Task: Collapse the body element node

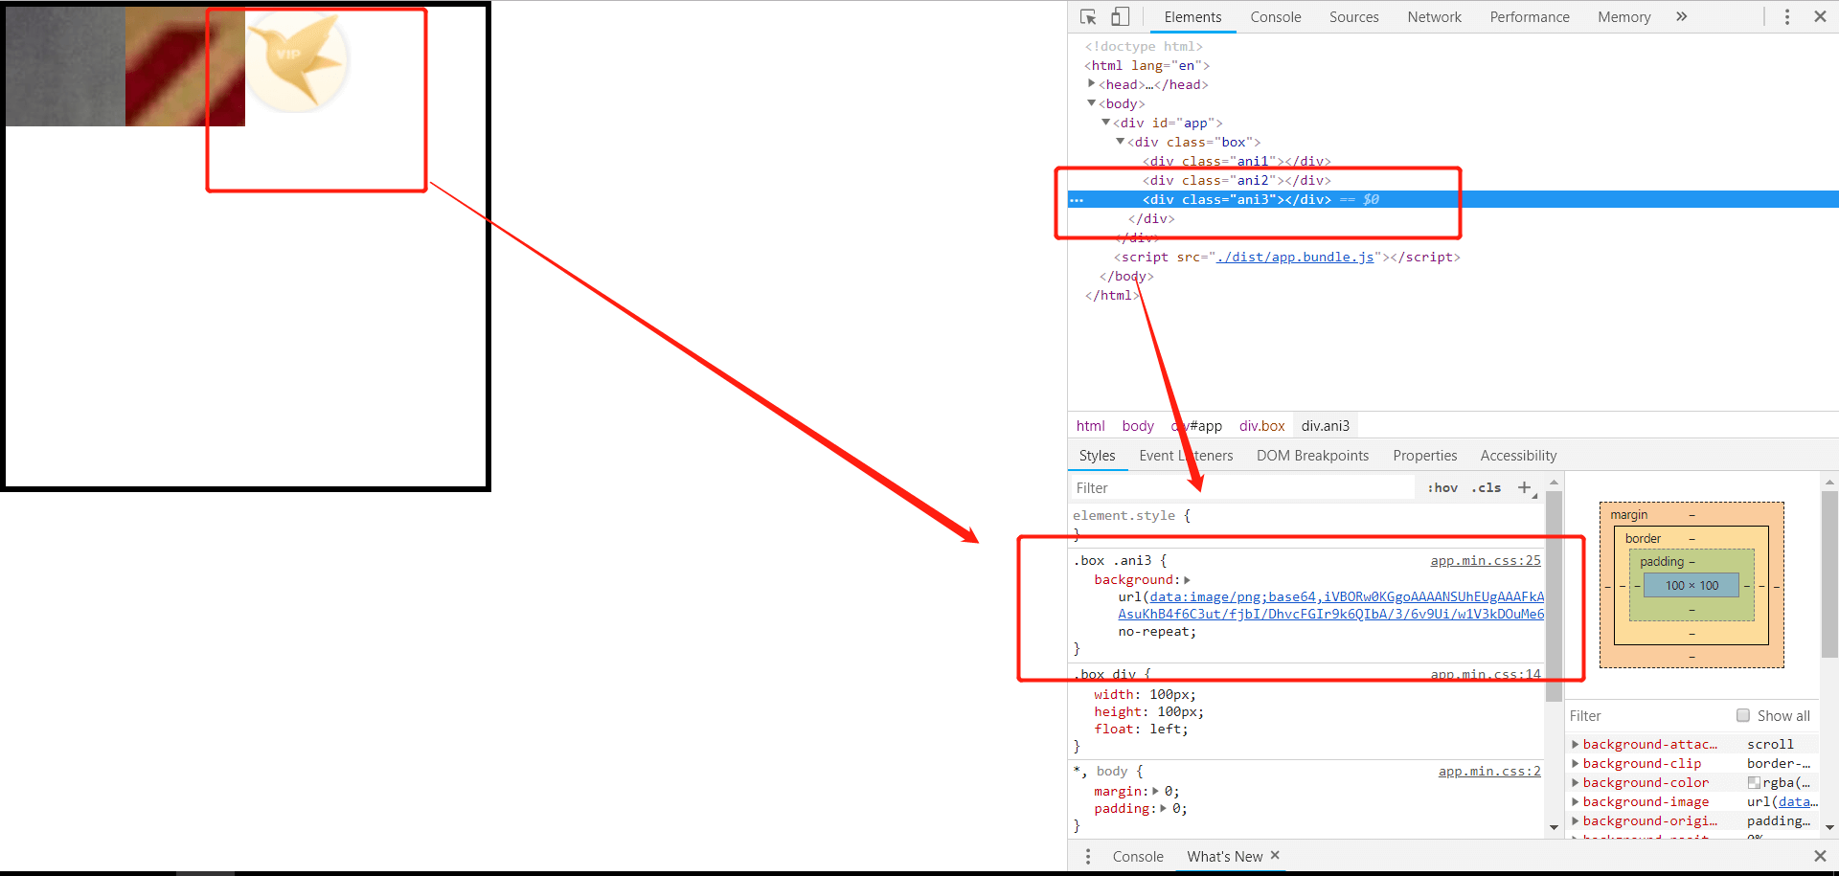Action: coord(1092,103)
